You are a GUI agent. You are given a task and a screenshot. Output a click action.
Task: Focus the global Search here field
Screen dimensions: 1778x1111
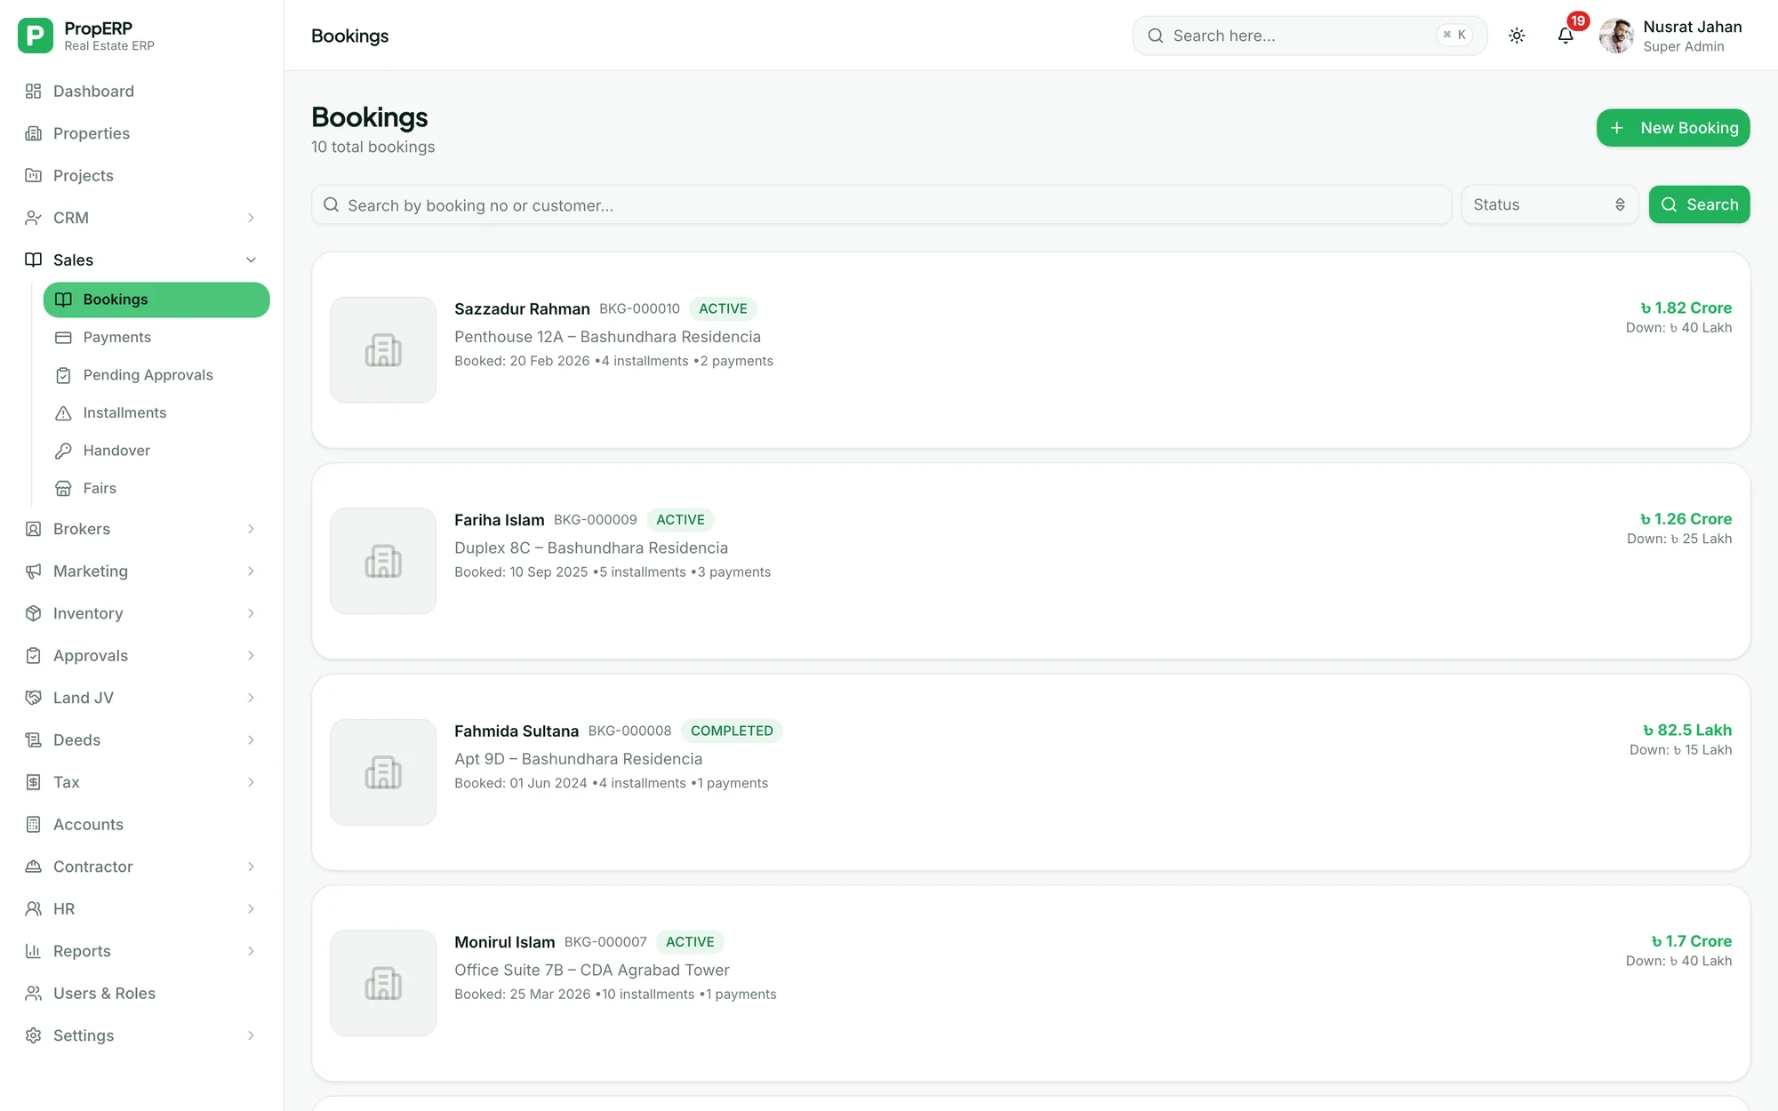[1309, 36]
